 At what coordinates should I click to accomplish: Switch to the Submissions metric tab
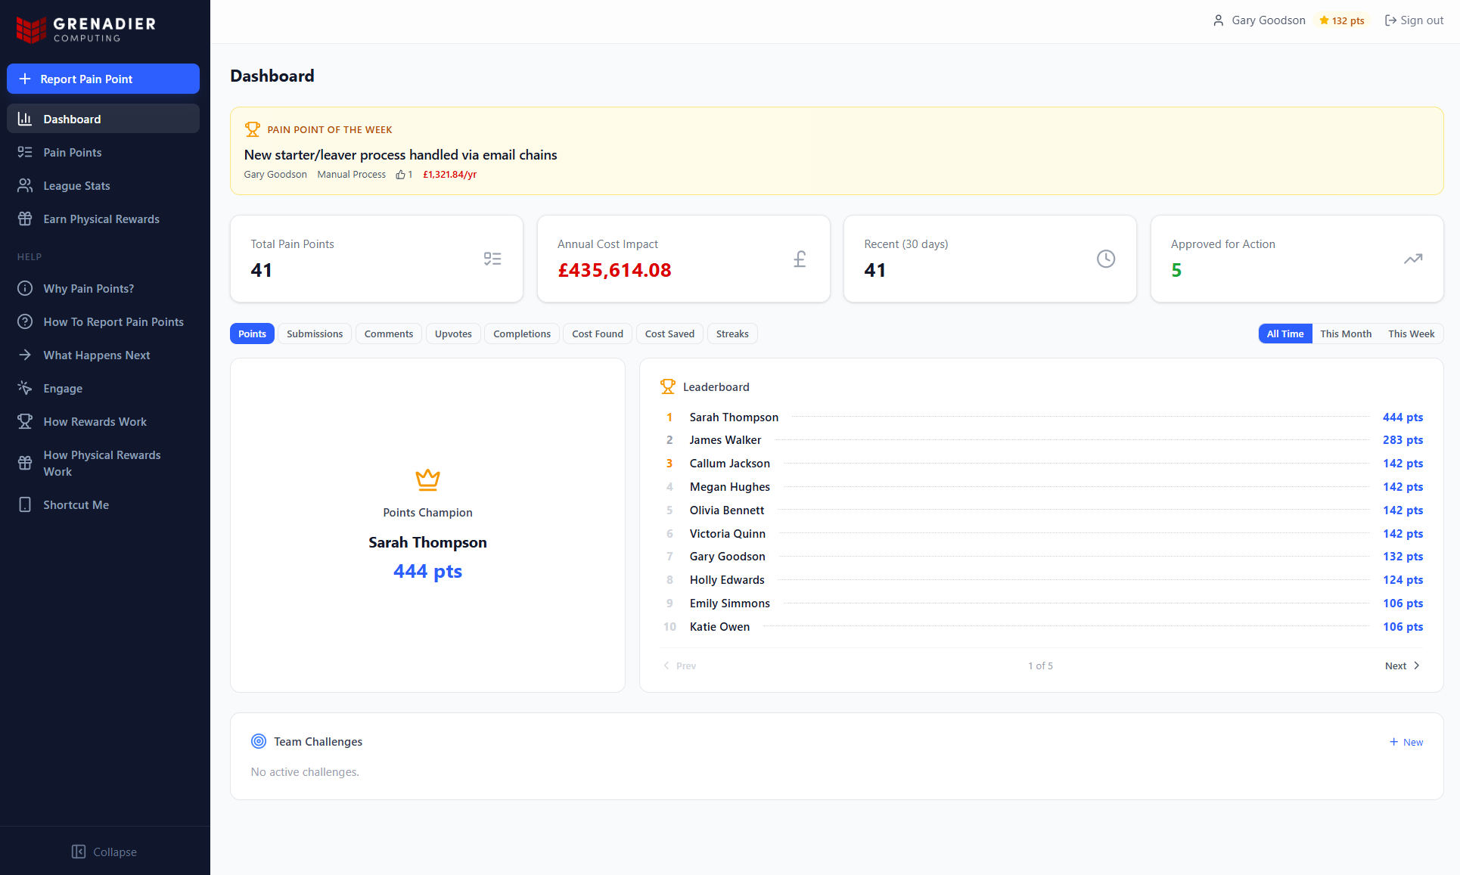coord(314,334)
